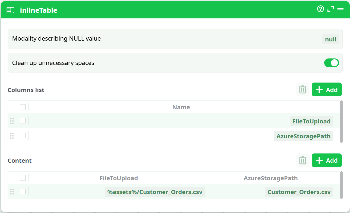Open the help question mark icon

point(320,9)
